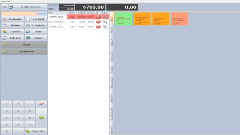The width and height of the screenshot is (240, 135).
Task: Apply a discount with İndirim
Action: click(x=13, y=25)
